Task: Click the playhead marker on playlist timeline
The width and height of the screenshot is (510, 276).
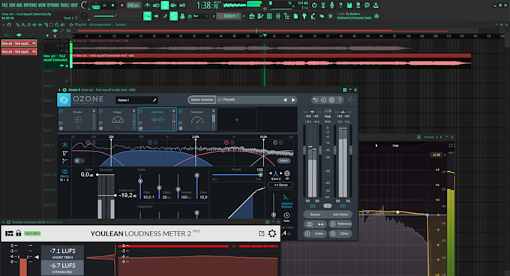Action: pos(265,35)
